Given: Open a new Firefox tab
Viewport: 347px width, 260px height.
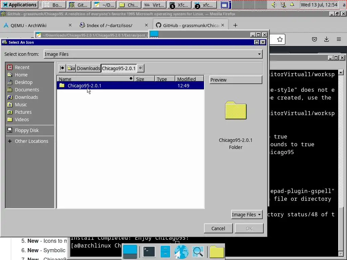Looking at the screenshot, I should pyautogui.click(x=235, y=25).
